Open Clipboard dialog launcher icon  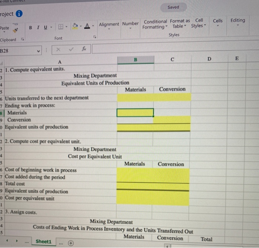point(23,39)
